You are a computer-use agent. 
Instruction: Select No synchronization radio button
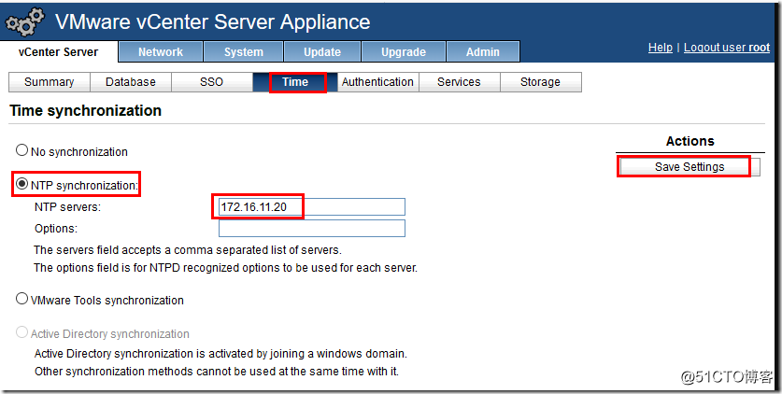point(21,150)
